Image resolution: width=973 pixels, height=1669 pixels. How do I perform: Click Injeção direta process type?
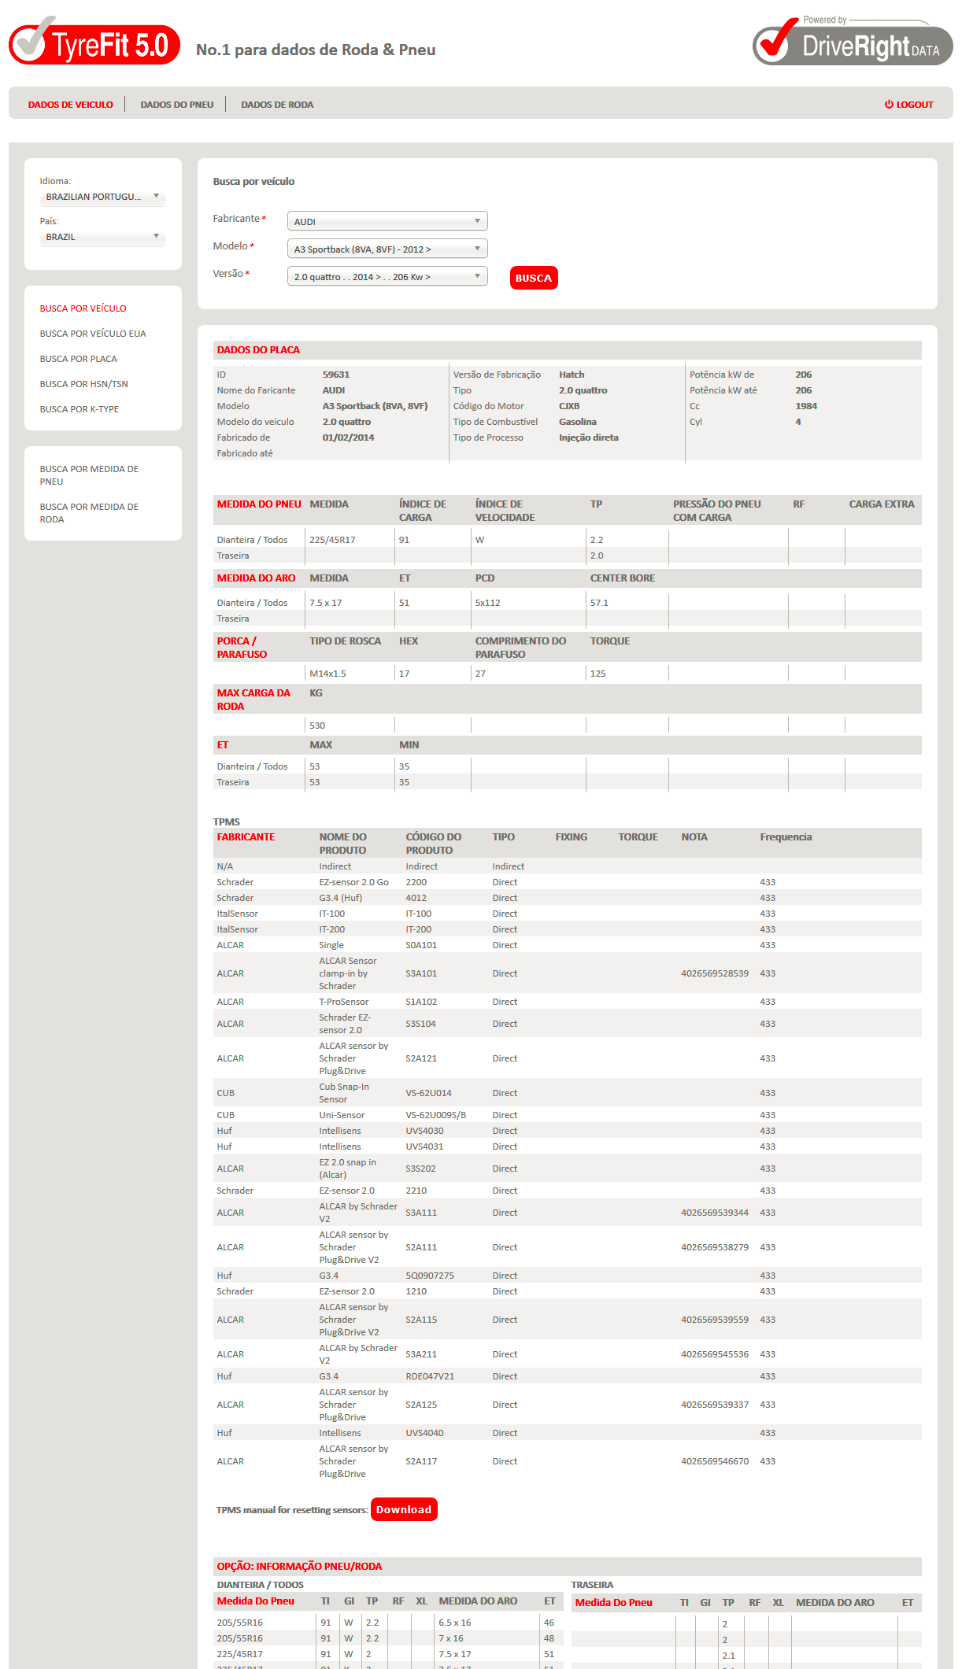coord(589,438)
